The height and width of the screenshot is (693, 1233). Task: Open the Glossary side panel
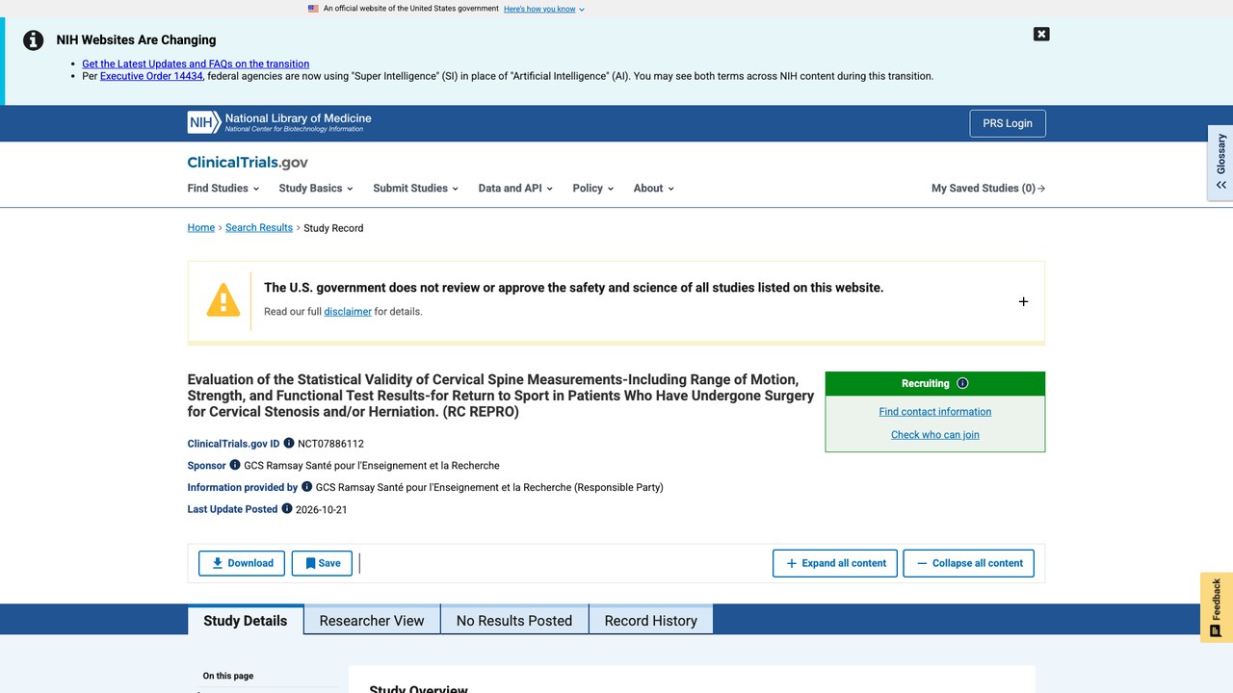[x=1220, y=162]
